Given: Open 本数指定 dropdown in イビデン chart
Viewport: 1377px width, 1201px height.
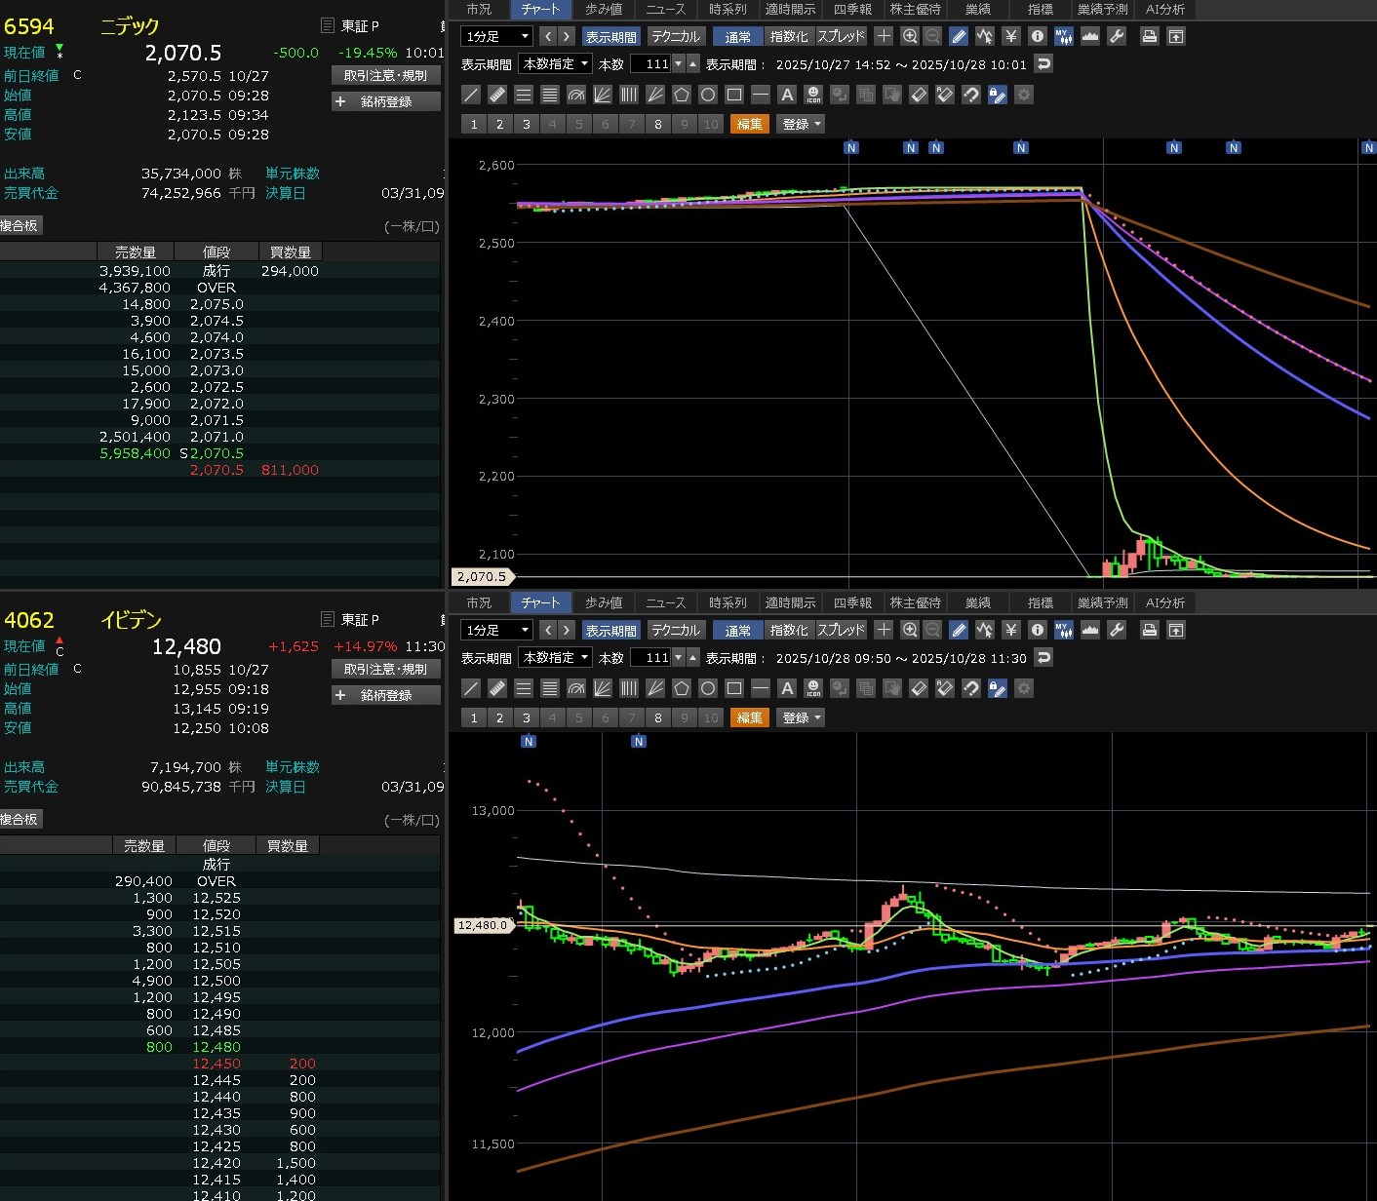Looking at the screenshot, I should click(x=555, y=658).
